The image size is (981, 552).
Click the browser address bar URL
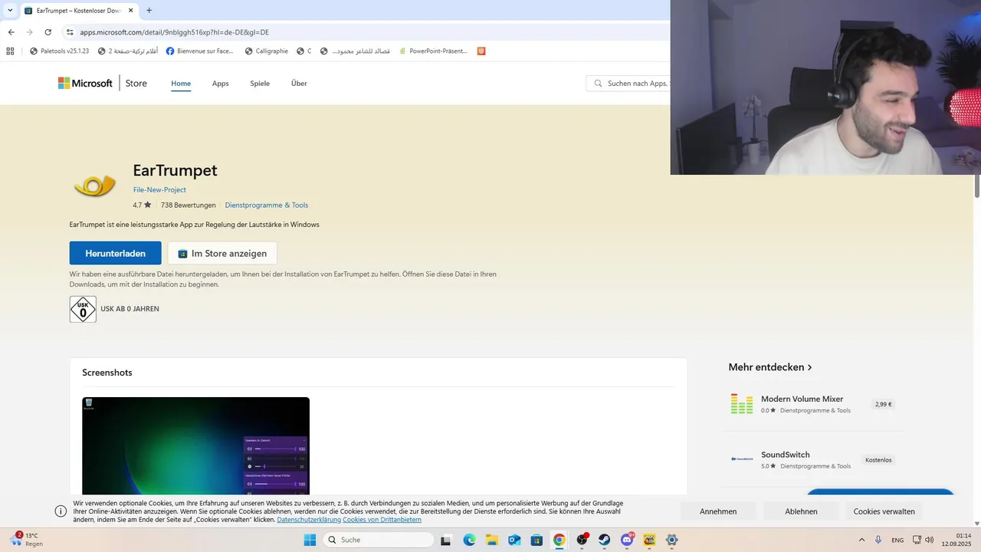174,32
